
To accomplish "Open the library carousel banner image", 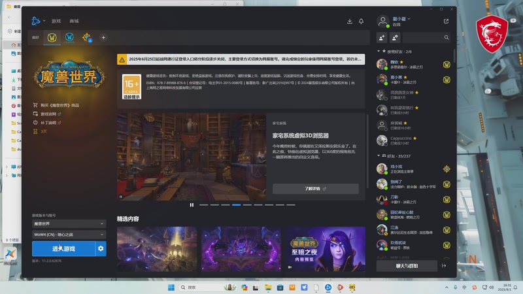I will click(192, 157).
